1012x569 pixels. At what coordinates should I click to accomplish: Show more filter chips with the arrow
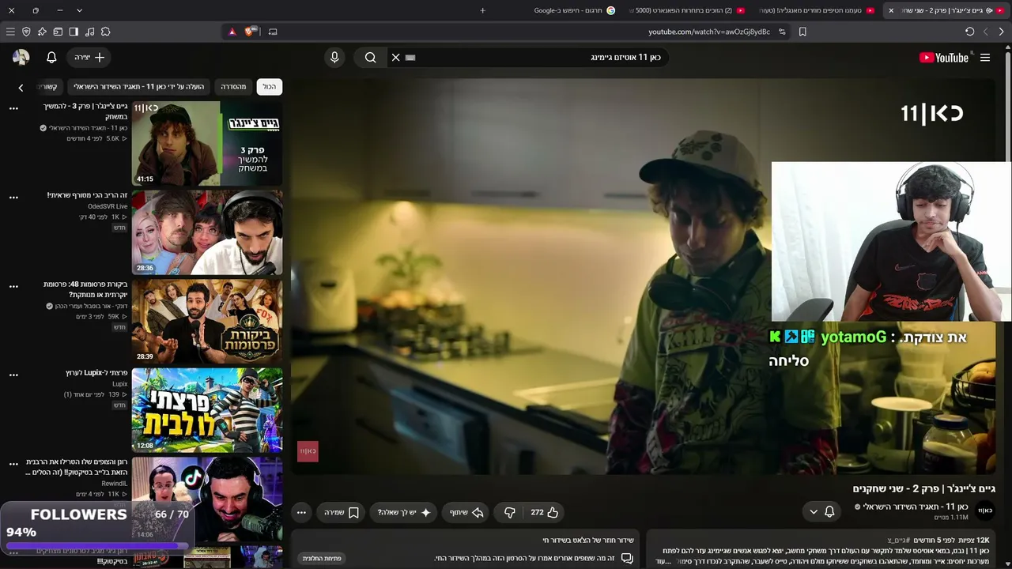(x=21, y=87)
